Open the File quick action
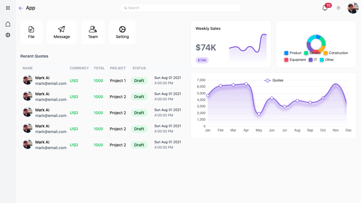 pos(31,32)
